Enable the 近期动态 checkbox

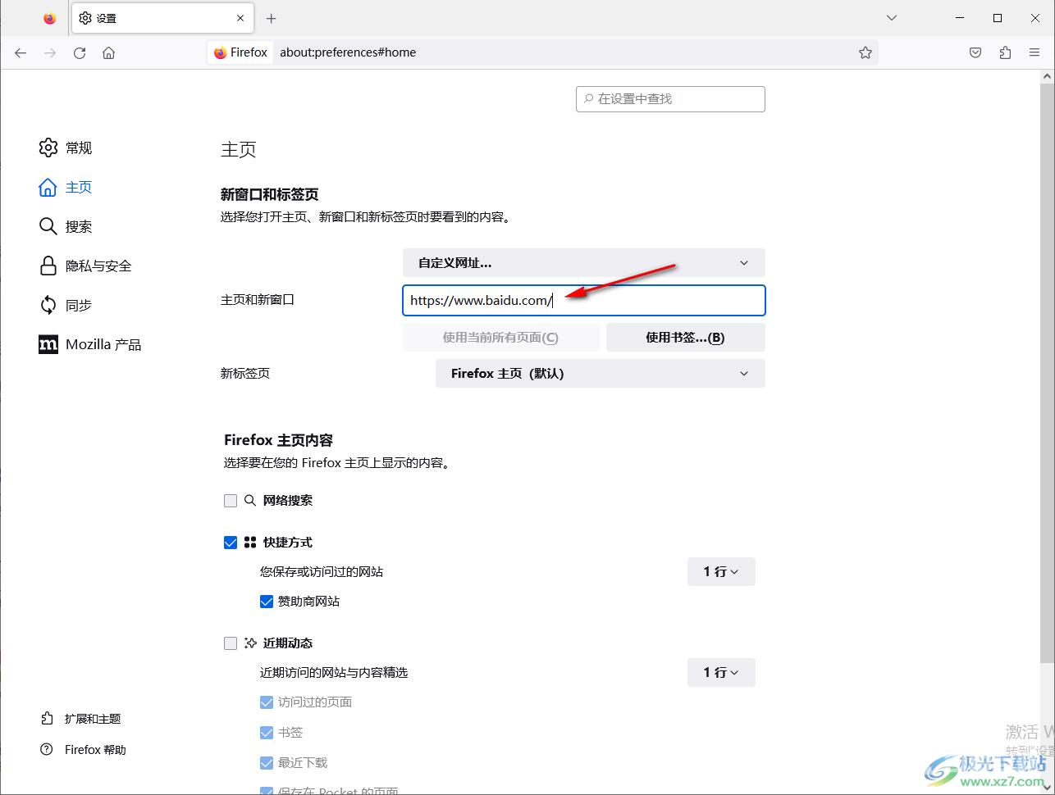(x=231, y=643)
